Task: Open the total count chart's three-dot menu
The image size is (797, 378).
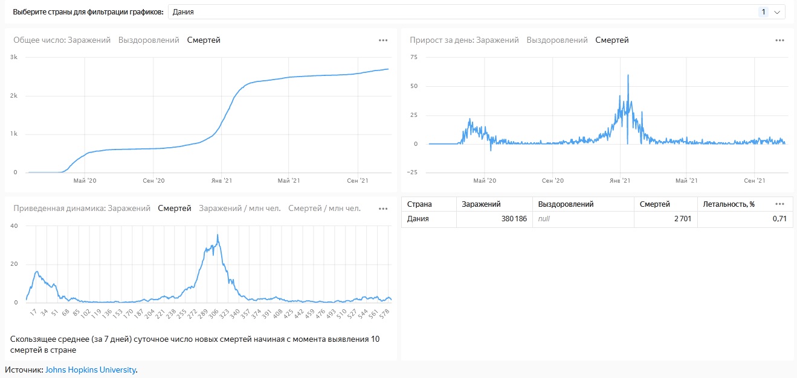Action: click(x=383, y=40)
